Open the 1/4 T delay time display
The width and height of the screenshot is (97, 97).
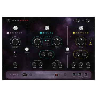[x=47, y=37]
